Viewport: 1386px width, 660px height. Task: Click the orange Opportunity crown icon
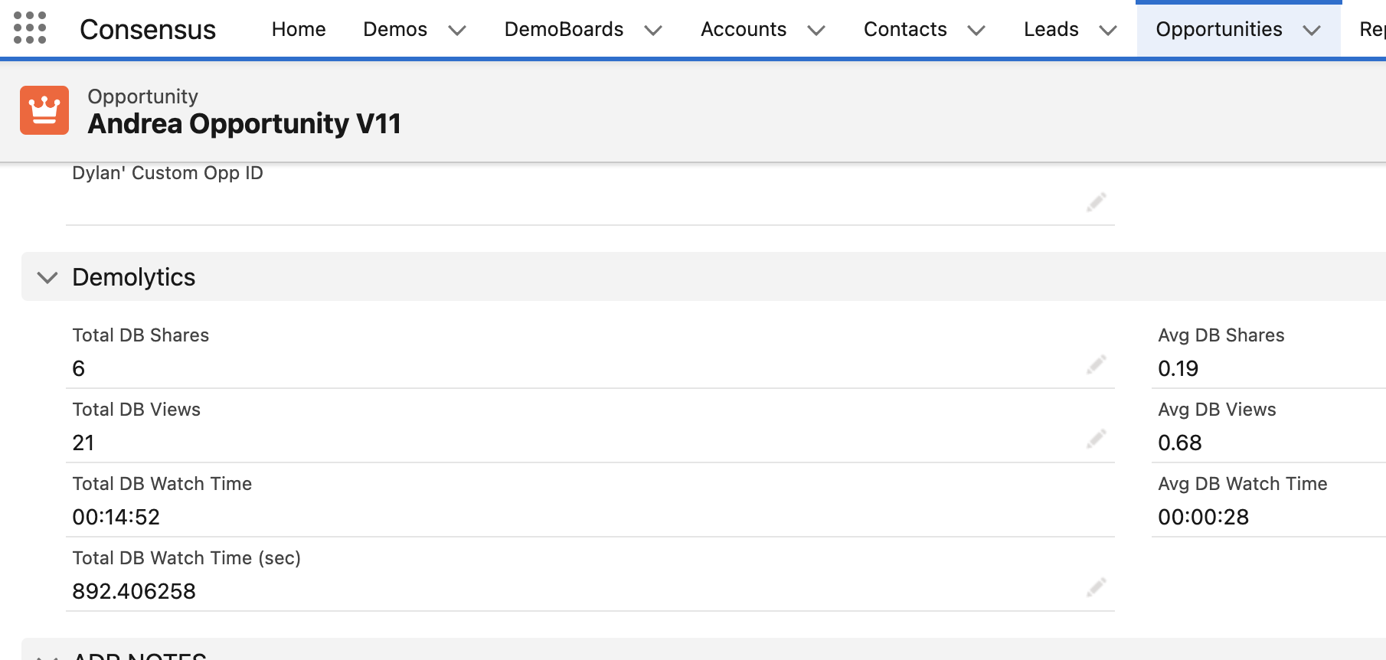[44, 110]
